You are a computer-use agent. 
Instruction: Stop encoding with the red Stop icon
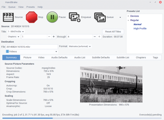tap(32, 17)
